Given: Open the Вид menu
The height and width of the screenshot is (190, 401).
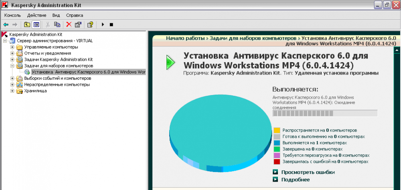Looking at the screenshot, I should click(x=56, y=15).
